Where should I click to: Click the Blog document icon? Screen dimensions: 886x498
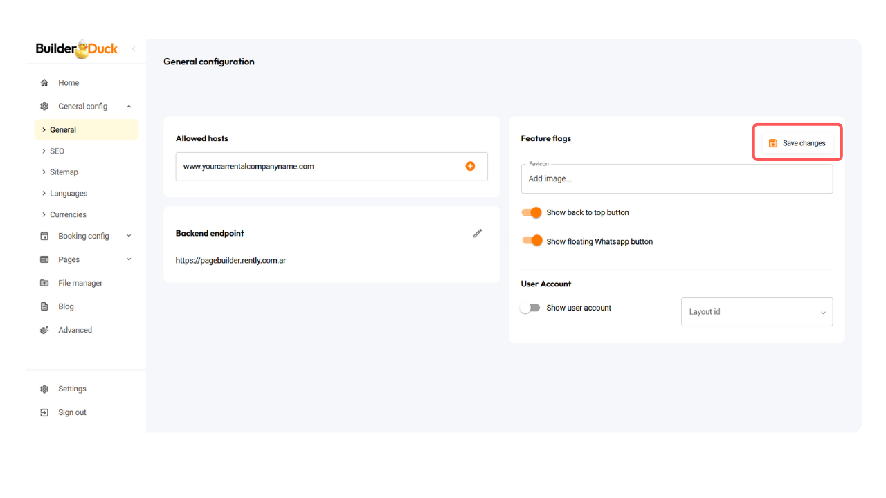44,306
